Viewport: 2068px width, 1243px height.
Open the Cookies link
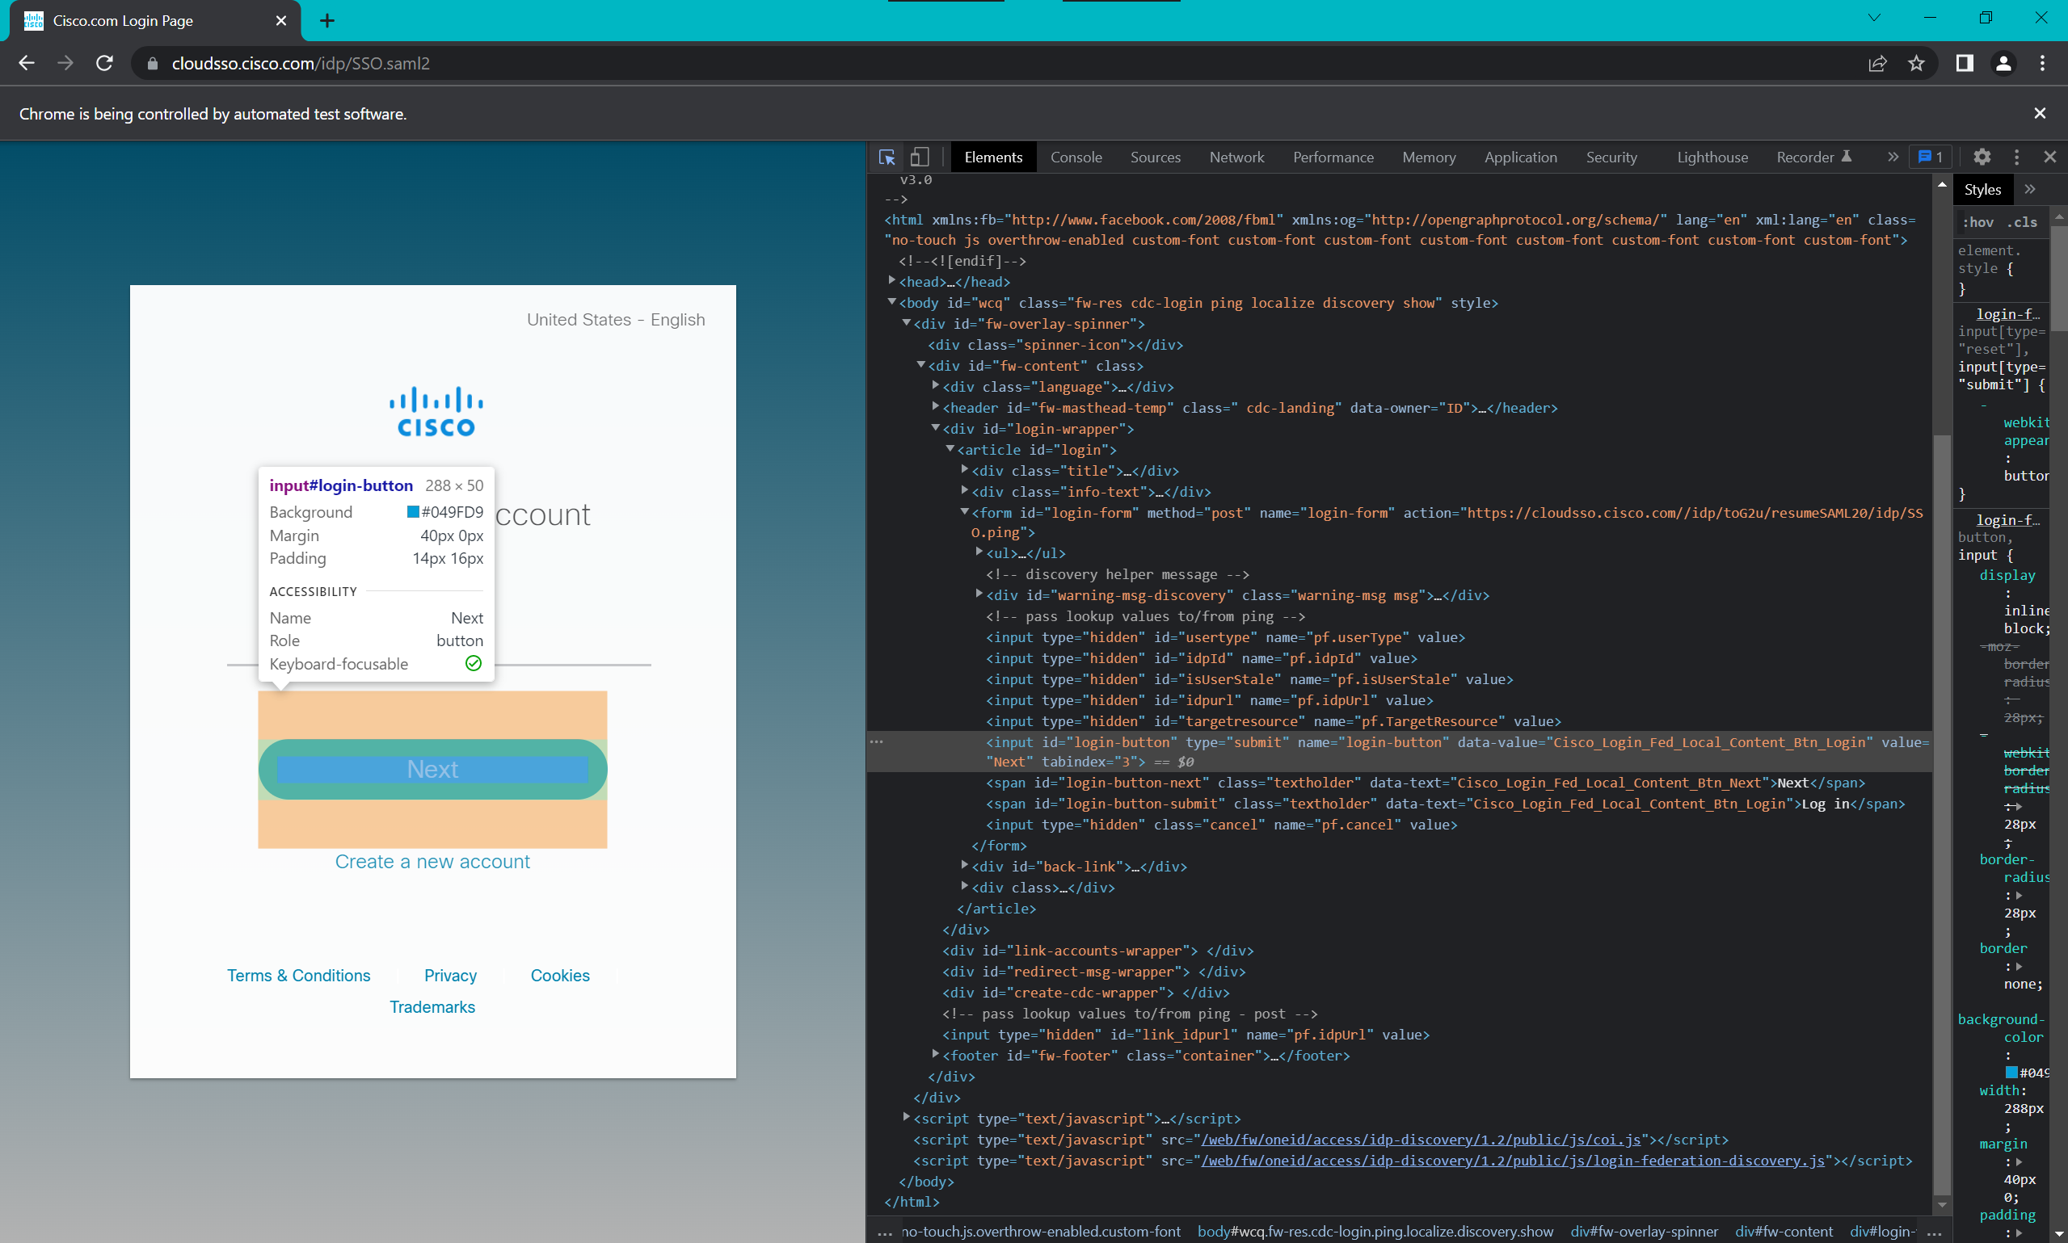click(560, 976)
